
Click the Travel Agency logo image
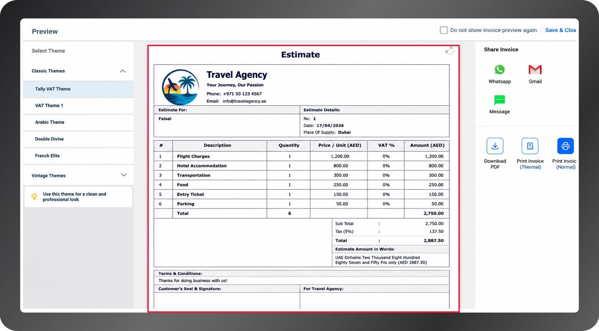pyautogui.click(x=180, y=87)
